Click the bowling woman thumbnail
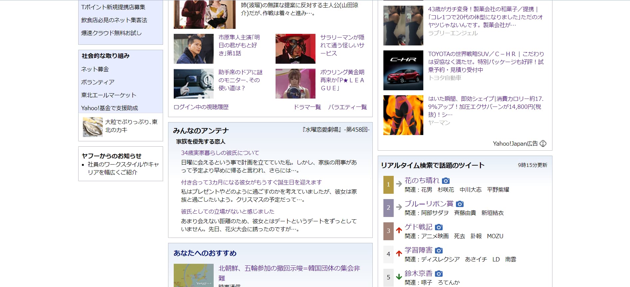 pyautogui.click(x=296, y=84)
